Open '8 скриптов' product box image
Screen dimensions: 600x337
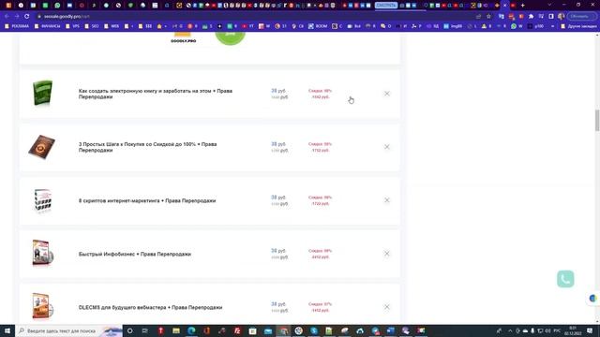42,200
